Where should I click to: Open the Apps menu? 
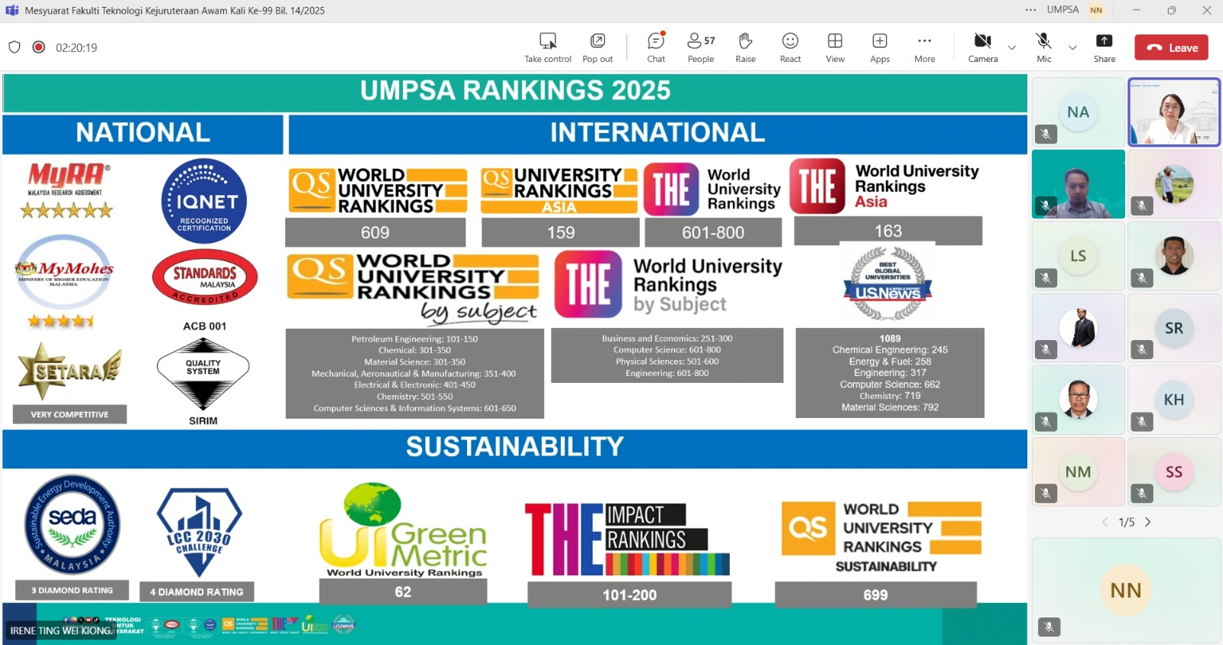click(880, 47)
